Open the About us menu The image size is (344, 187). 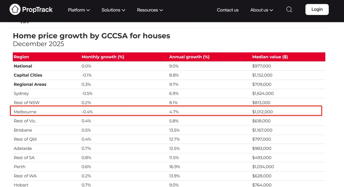pyautogui.click(x=262, y=10)
